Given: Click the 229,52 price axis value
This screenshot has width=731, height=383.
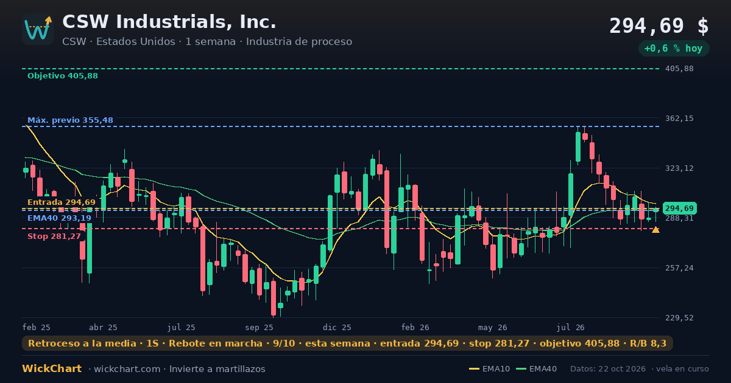Looking at the screenshot, I should pyautogui.click(x=679, y=318).
